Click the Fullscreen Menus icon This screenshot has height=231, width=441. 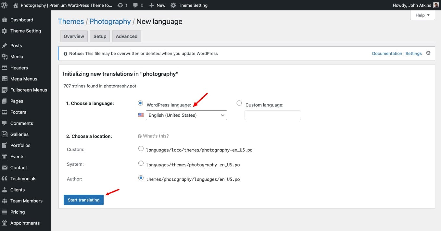[x=5, y=90]
